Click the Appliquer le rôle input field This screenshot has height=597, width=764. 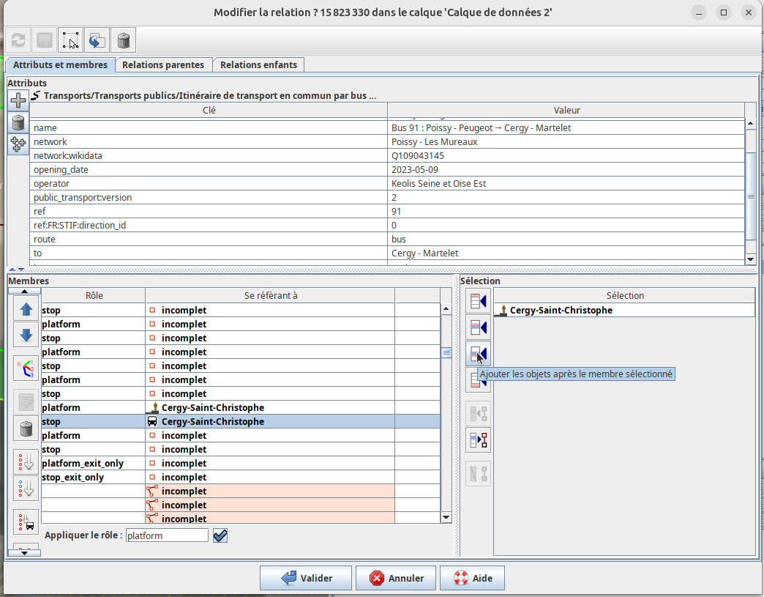pyautogui.click(x=167, y=535)
